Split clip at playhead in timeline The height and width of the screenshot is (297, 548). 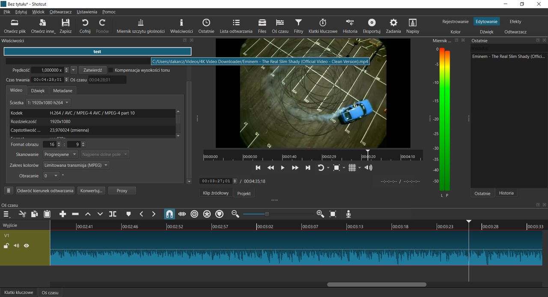(113, 214)
